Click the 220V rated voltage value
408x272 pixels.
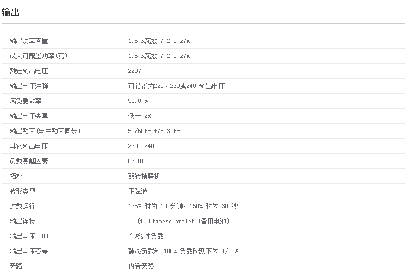[x=135, y=71]
